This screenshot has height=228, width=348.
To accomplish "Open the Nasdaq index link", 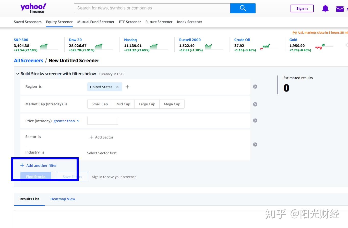I will click(130, 40).
